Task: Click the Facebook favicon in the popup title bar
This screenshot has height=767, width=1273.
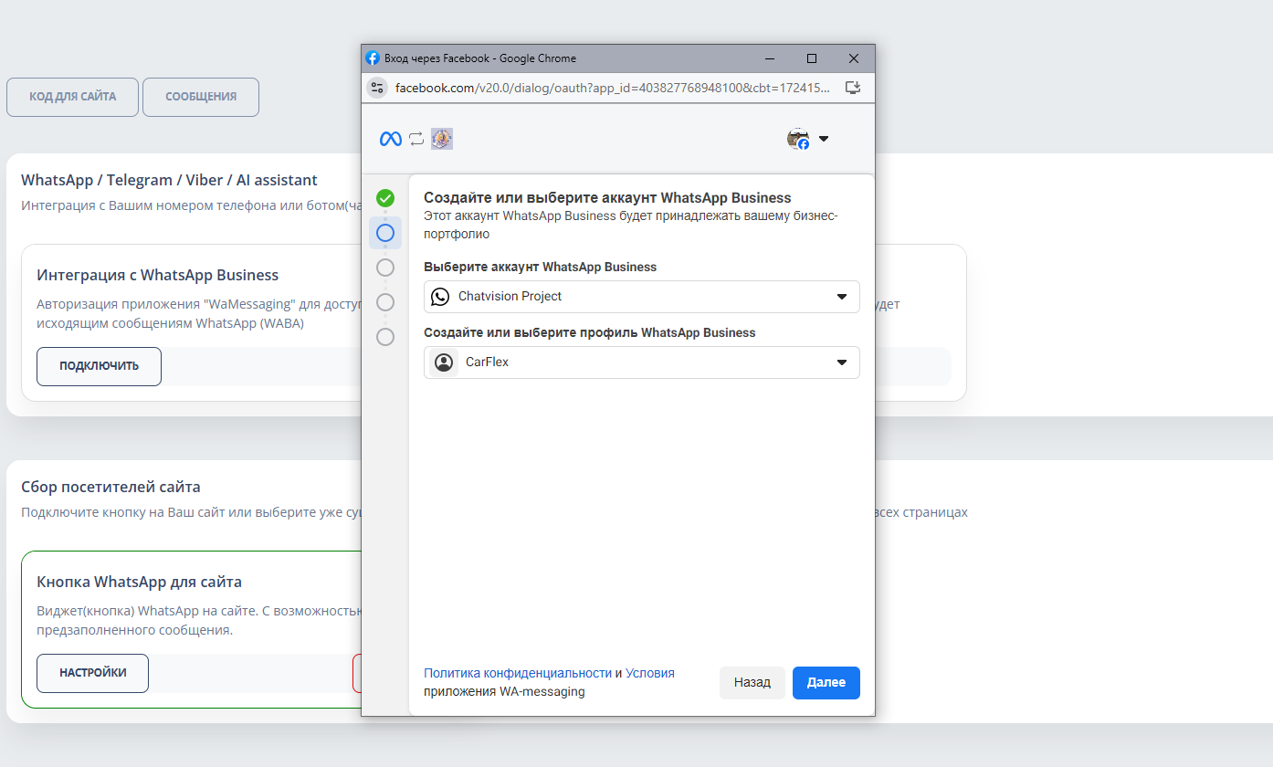Action: pyautogui.click(x=373, y=58)
